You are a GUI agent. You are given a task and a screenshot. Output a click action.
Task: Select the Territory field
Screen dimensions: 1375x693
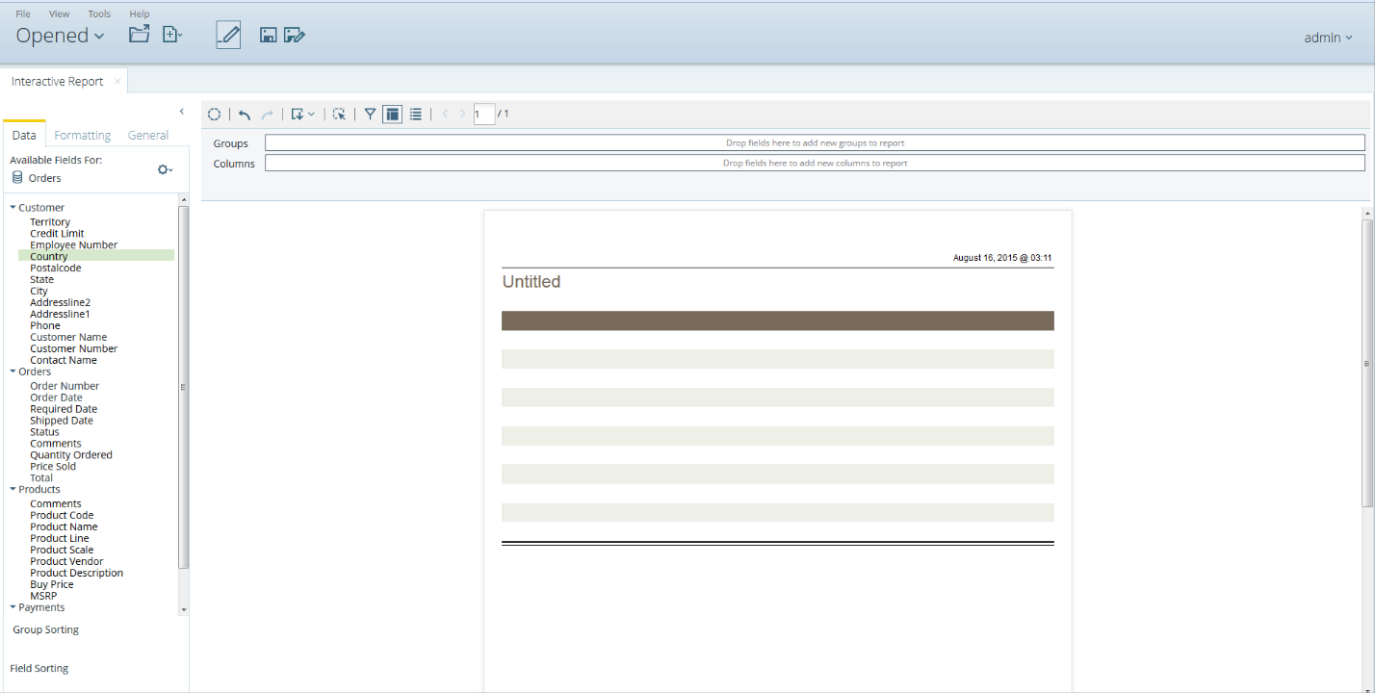[50, 221]
